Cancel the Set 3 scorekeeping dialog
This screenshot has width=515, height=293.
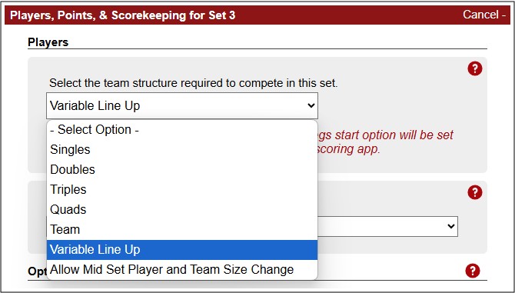point(484,15)
